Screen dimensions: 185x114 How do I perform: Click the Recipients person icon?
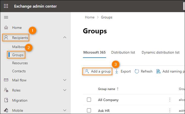[6, 37]
